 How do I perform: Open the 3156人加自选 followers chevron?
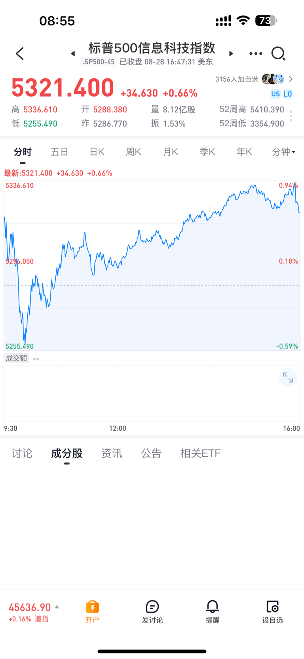[x=291, y=79]
